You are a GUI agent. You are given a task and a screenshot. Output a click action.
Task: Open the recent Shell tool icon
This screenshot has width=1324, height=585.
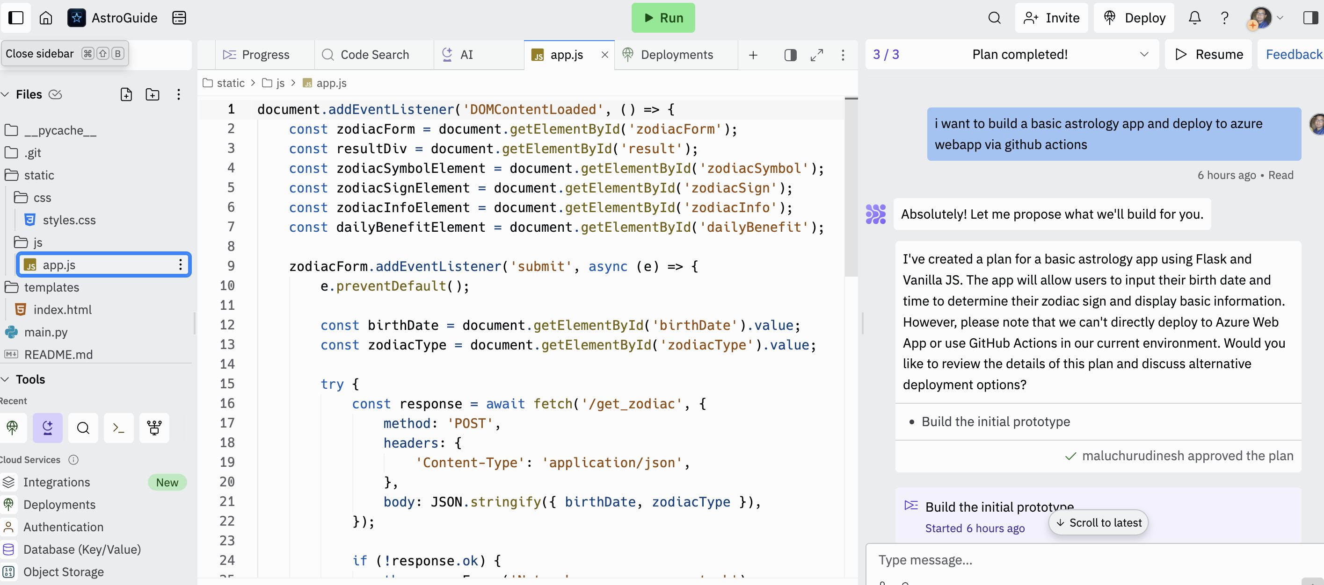pos(119,427)
